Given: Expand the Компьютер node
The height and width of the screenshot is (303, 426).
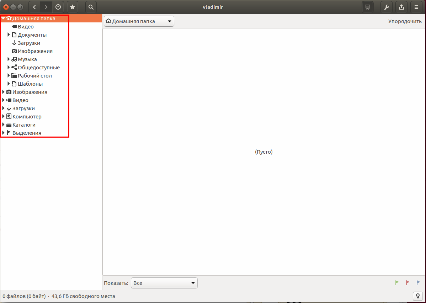Looking at the screenshot, I should pyautogui.click(x=3, y=116).
